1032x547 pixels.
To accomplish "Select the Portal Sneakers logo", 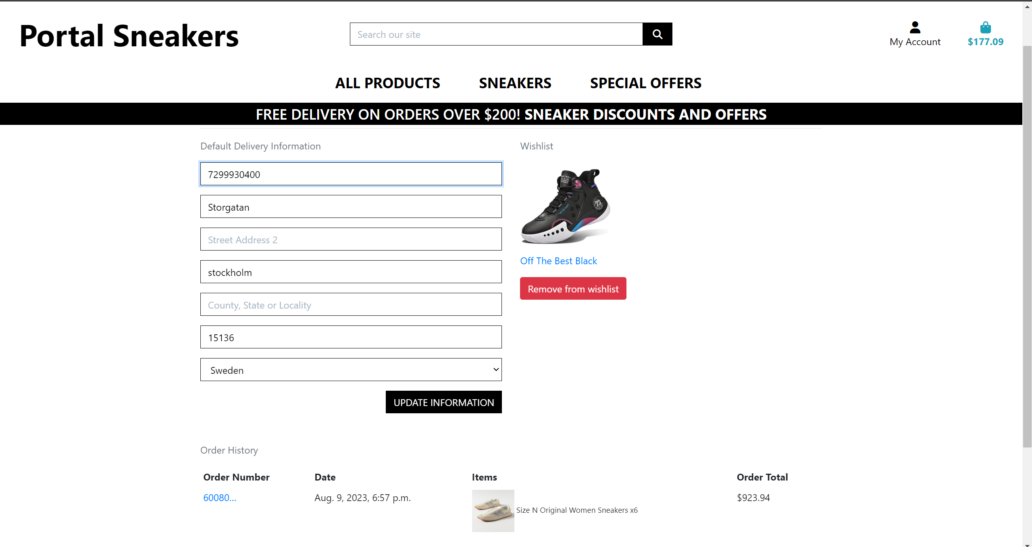I will (x=129, y=36).
